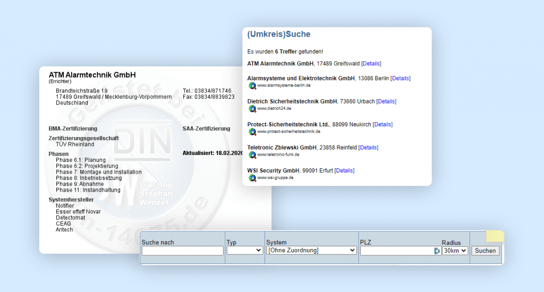
Task: Click into the PLZ input field
Action: coord(396,251)
